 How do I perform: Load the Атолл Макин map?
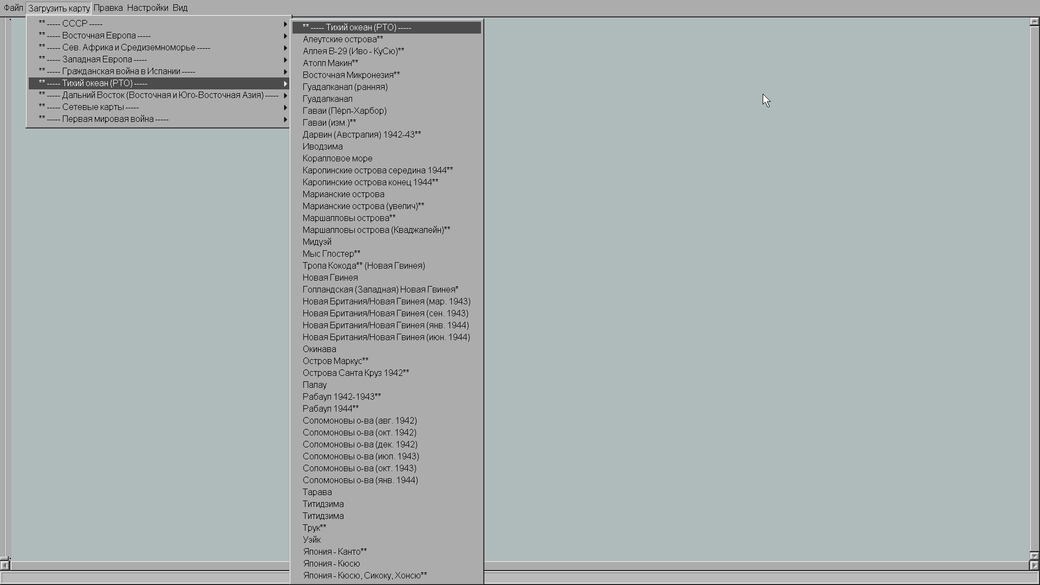pos(387,63)
